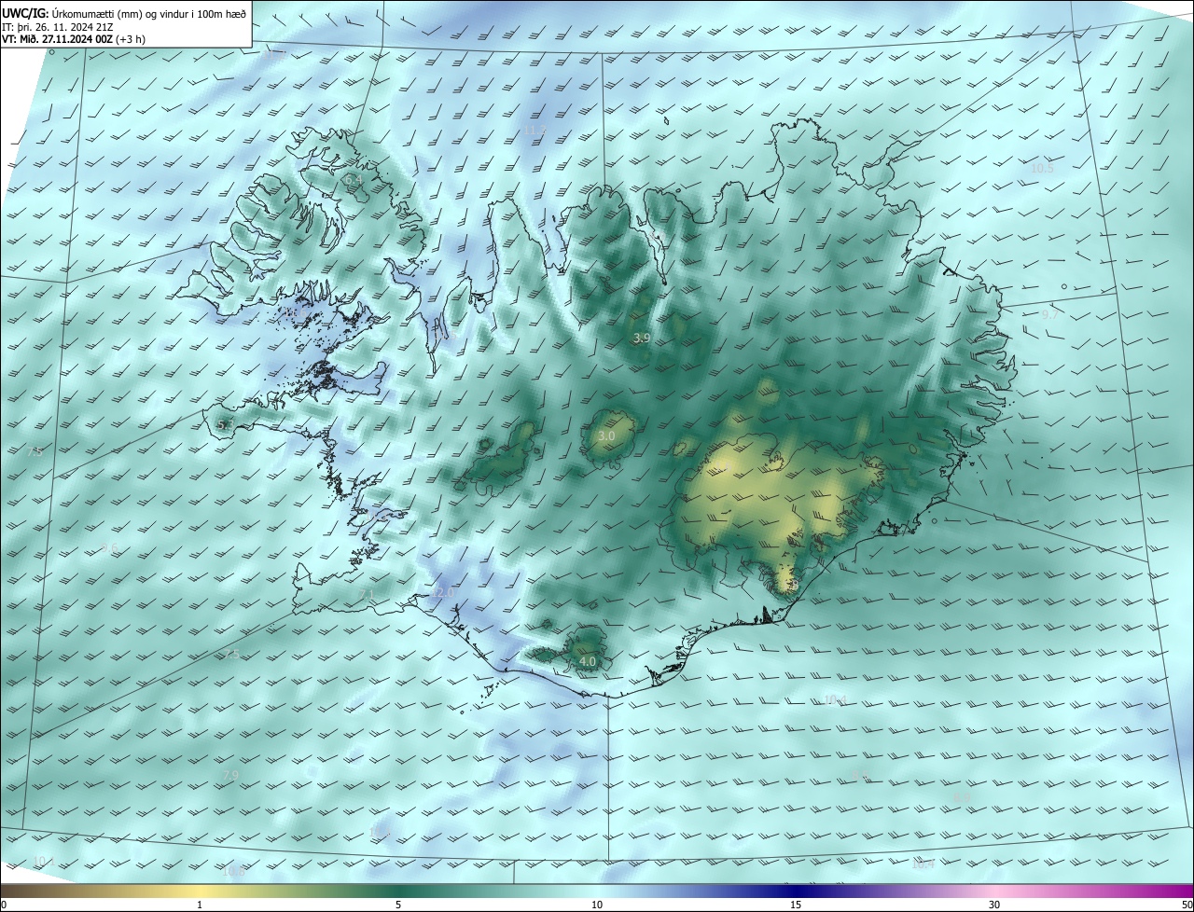The width and height of the screenshot is (1194, 912).
Task: Click the dark navy part of the colour scale
Action: 796,891
